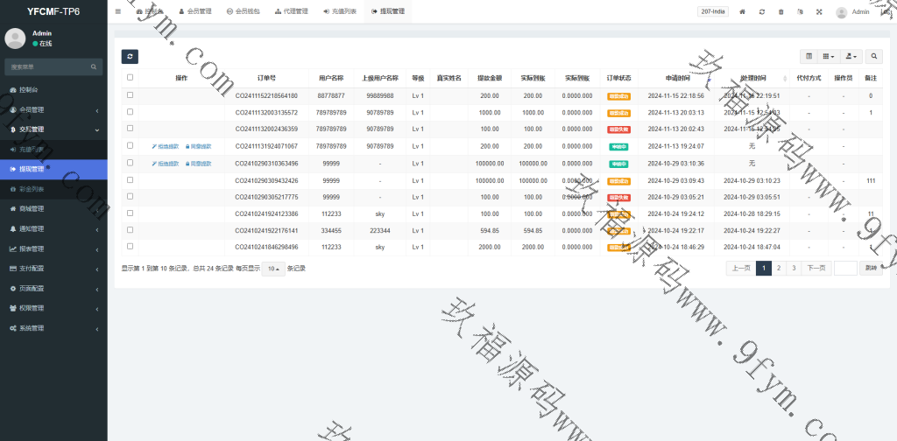The image size is (897, 441).
Task: Open the rows-per-page dropdown showing 10
Action: pyautogui.click(x=272, y=269)
